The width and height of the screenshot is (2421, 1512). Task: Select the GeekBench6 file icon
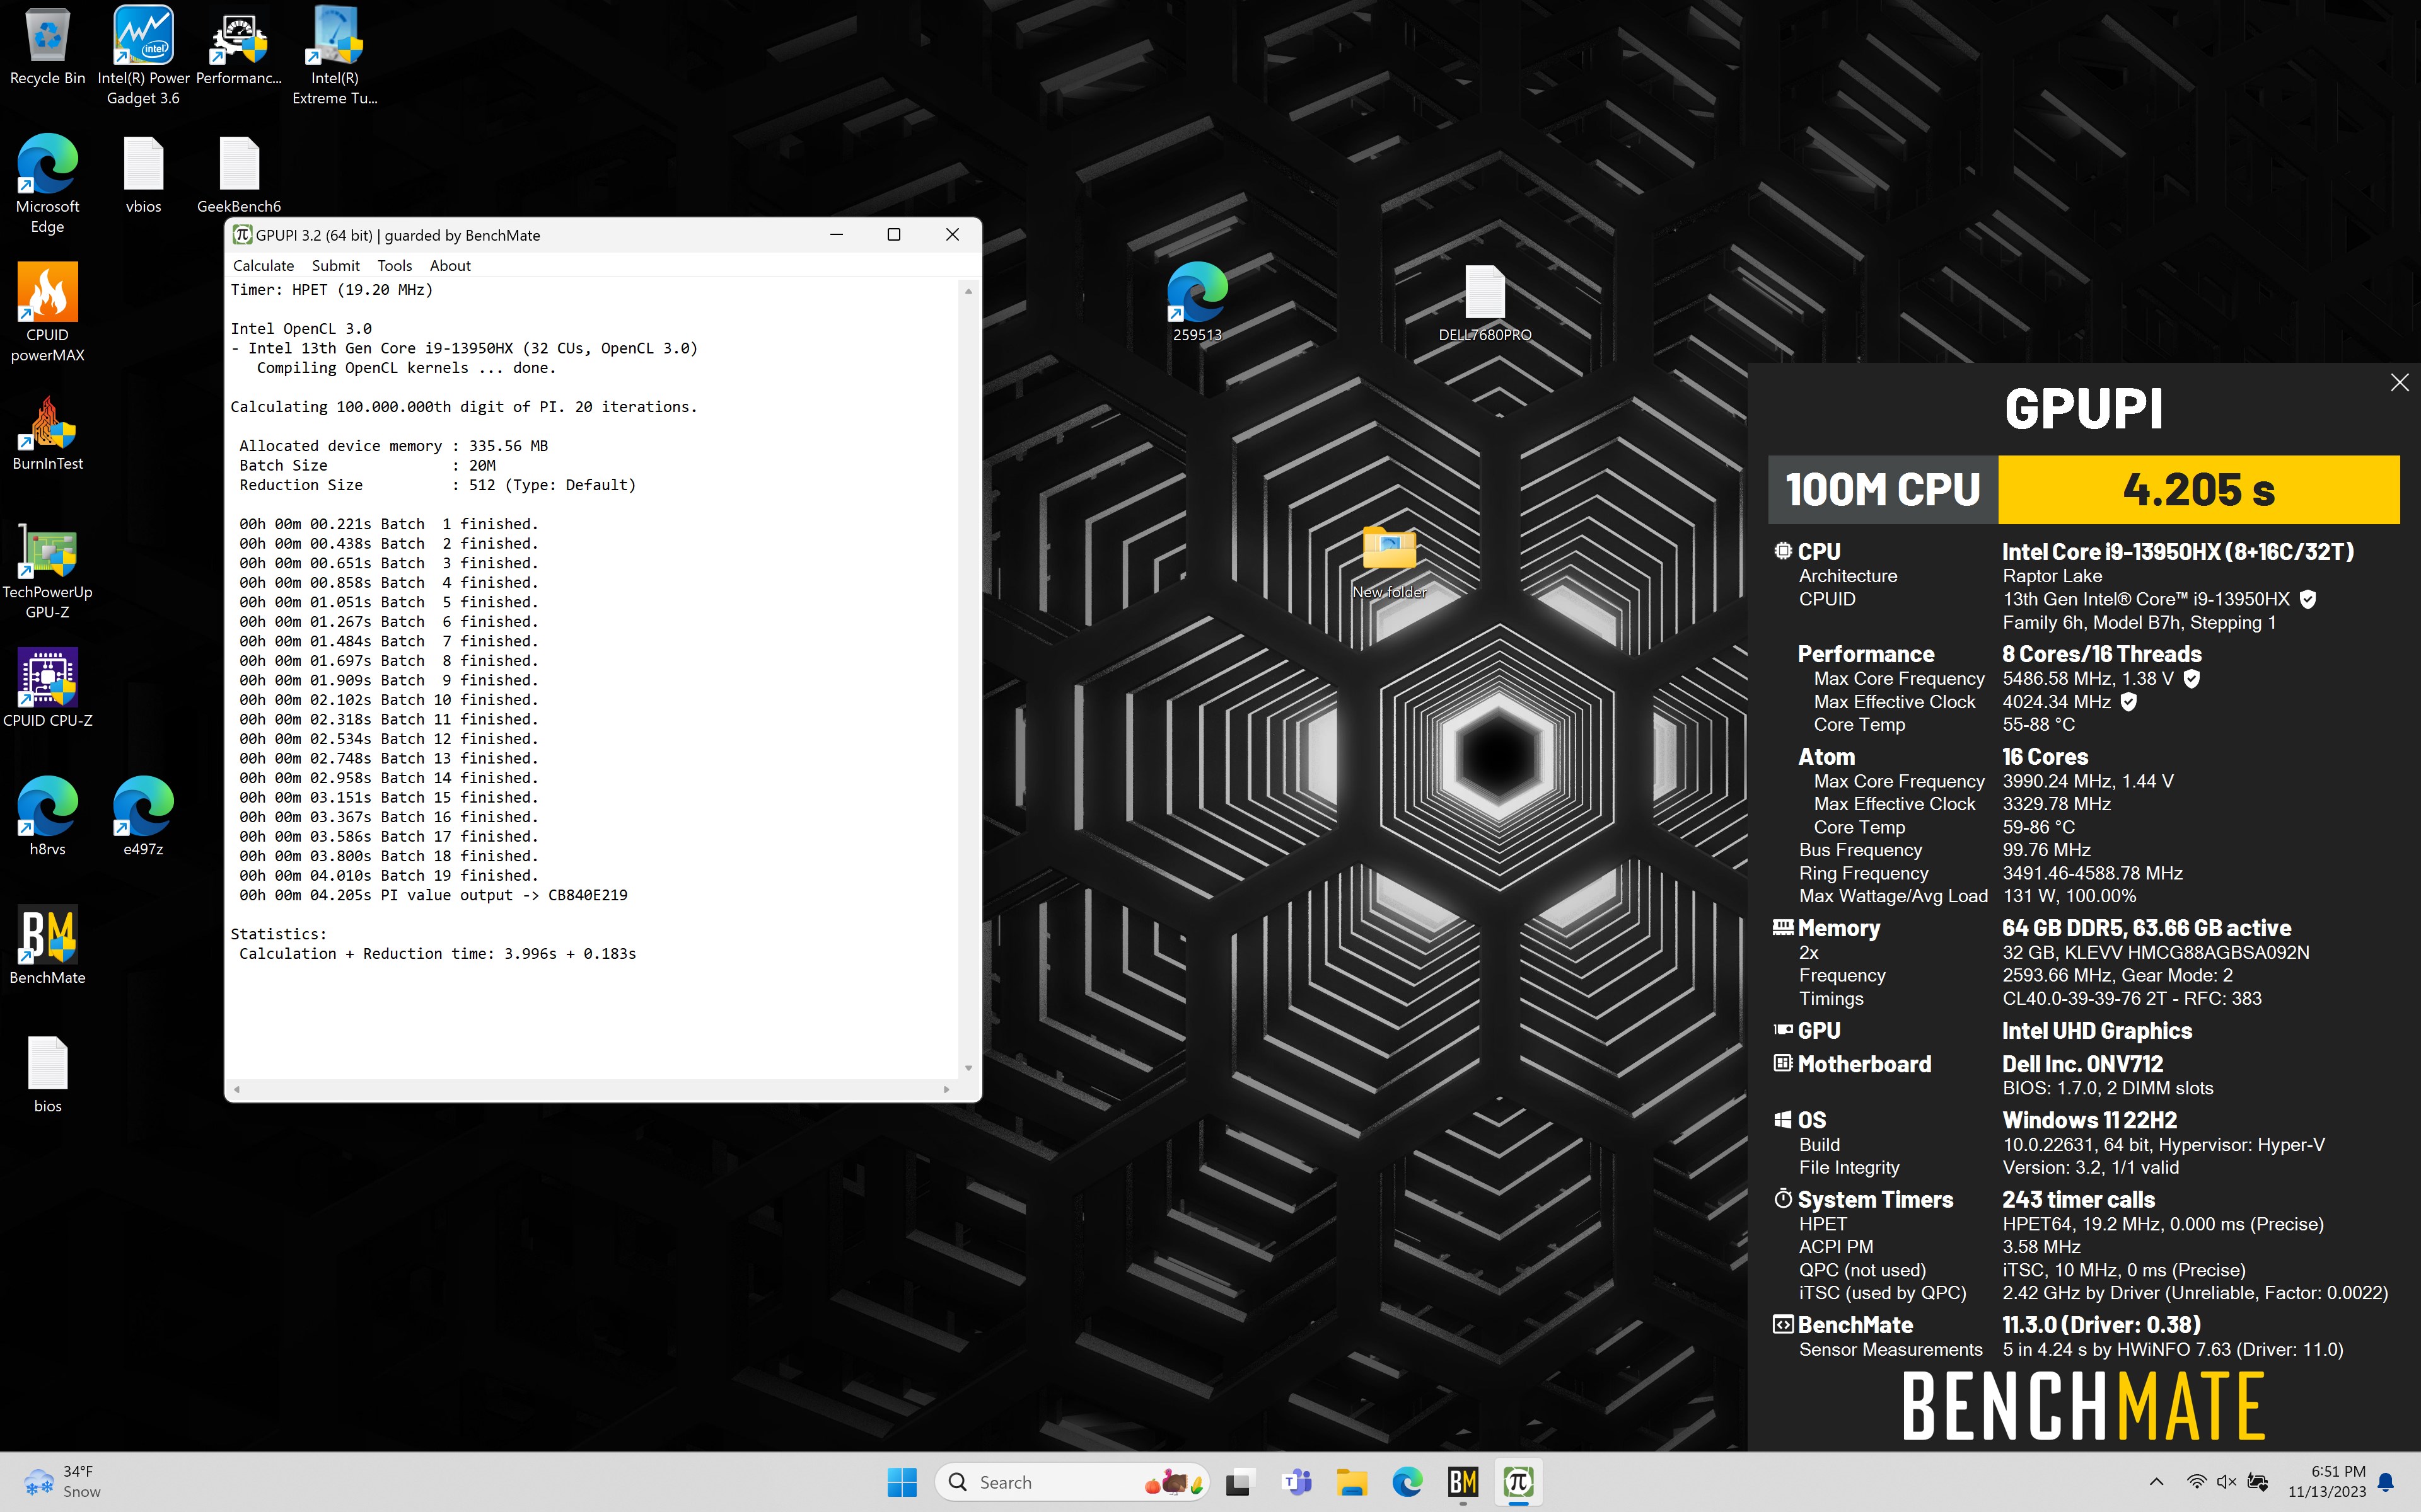(x=239, y=174)
